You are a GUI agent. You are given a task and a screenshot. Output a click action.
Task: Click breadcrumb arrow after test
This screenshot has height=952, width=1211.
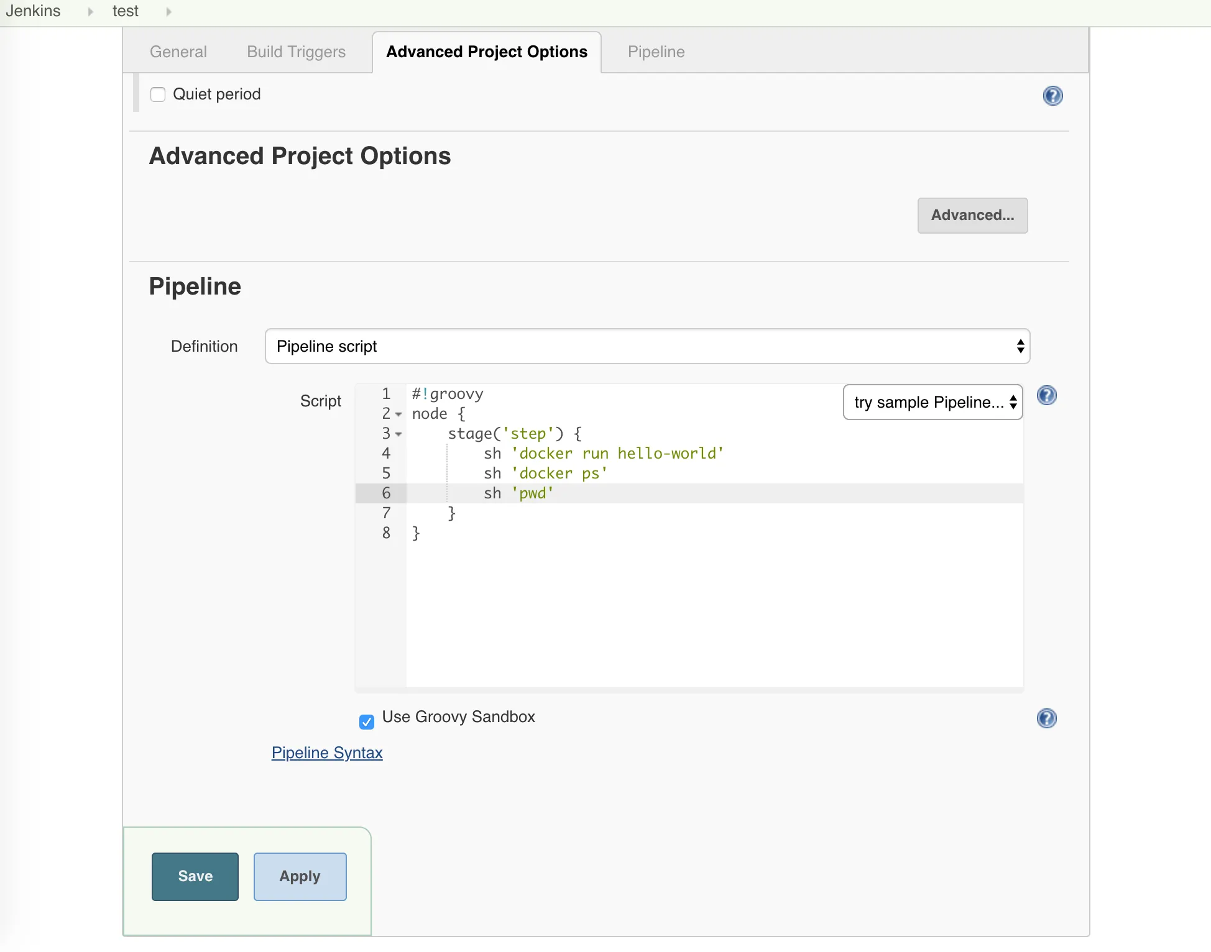[x=168, y=12]
